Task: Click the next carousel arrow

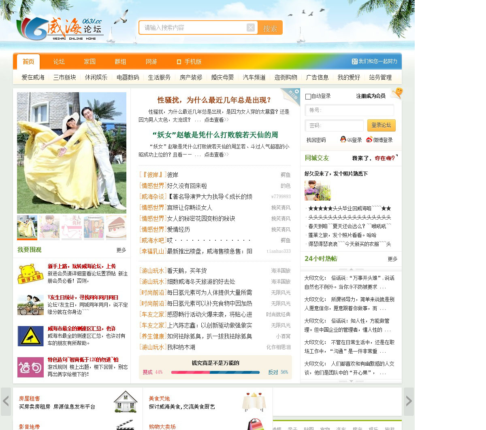Action: point(409,401)
